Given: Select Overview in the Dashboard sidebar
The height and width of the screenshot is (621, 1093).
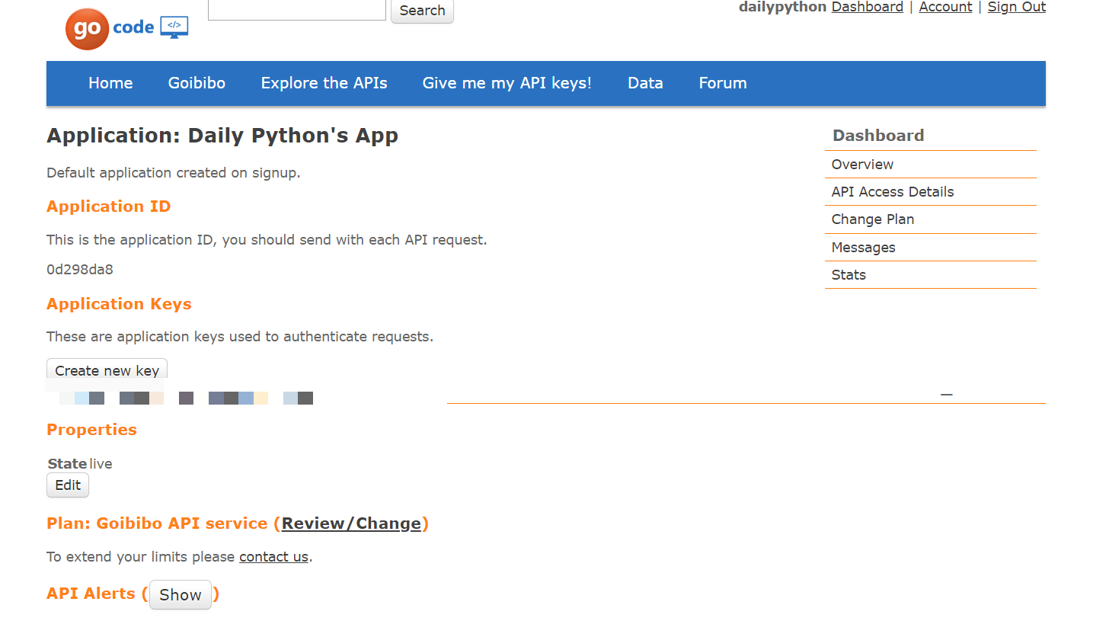Looking at the screenshot, I should pos(862,164).
